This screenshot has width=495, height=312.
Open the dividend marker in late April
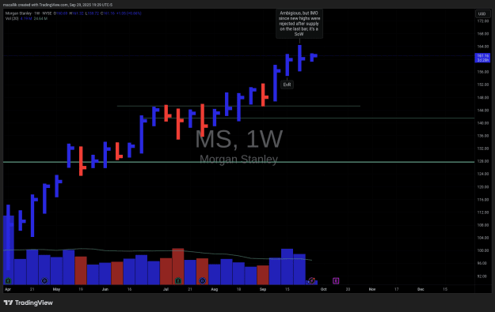44,280
